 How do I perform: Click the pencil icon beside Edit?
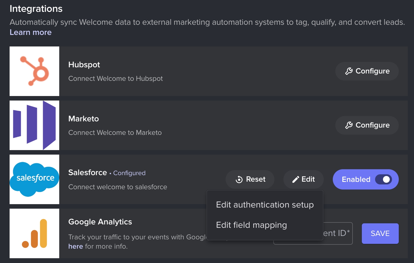(x=296, y=179)
